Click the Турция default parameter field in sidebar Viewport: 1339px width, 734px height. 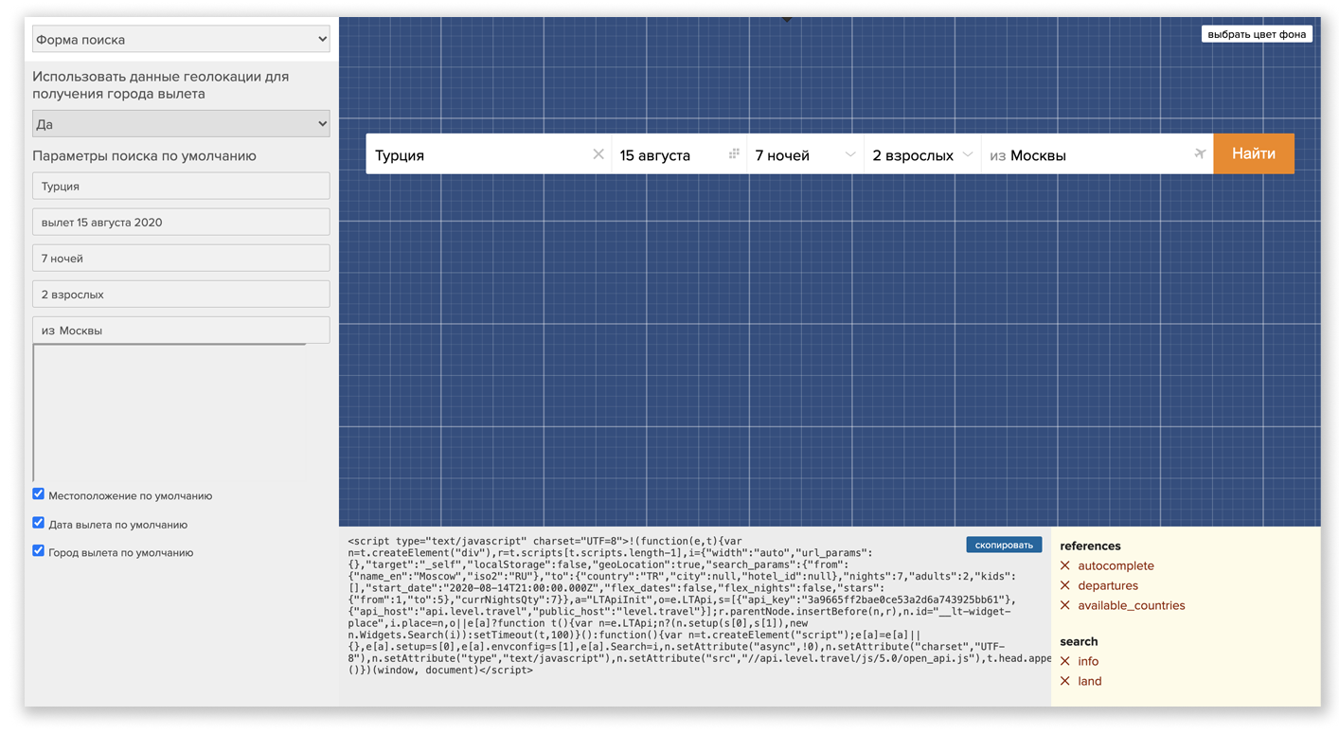click(x=181, y=187)
